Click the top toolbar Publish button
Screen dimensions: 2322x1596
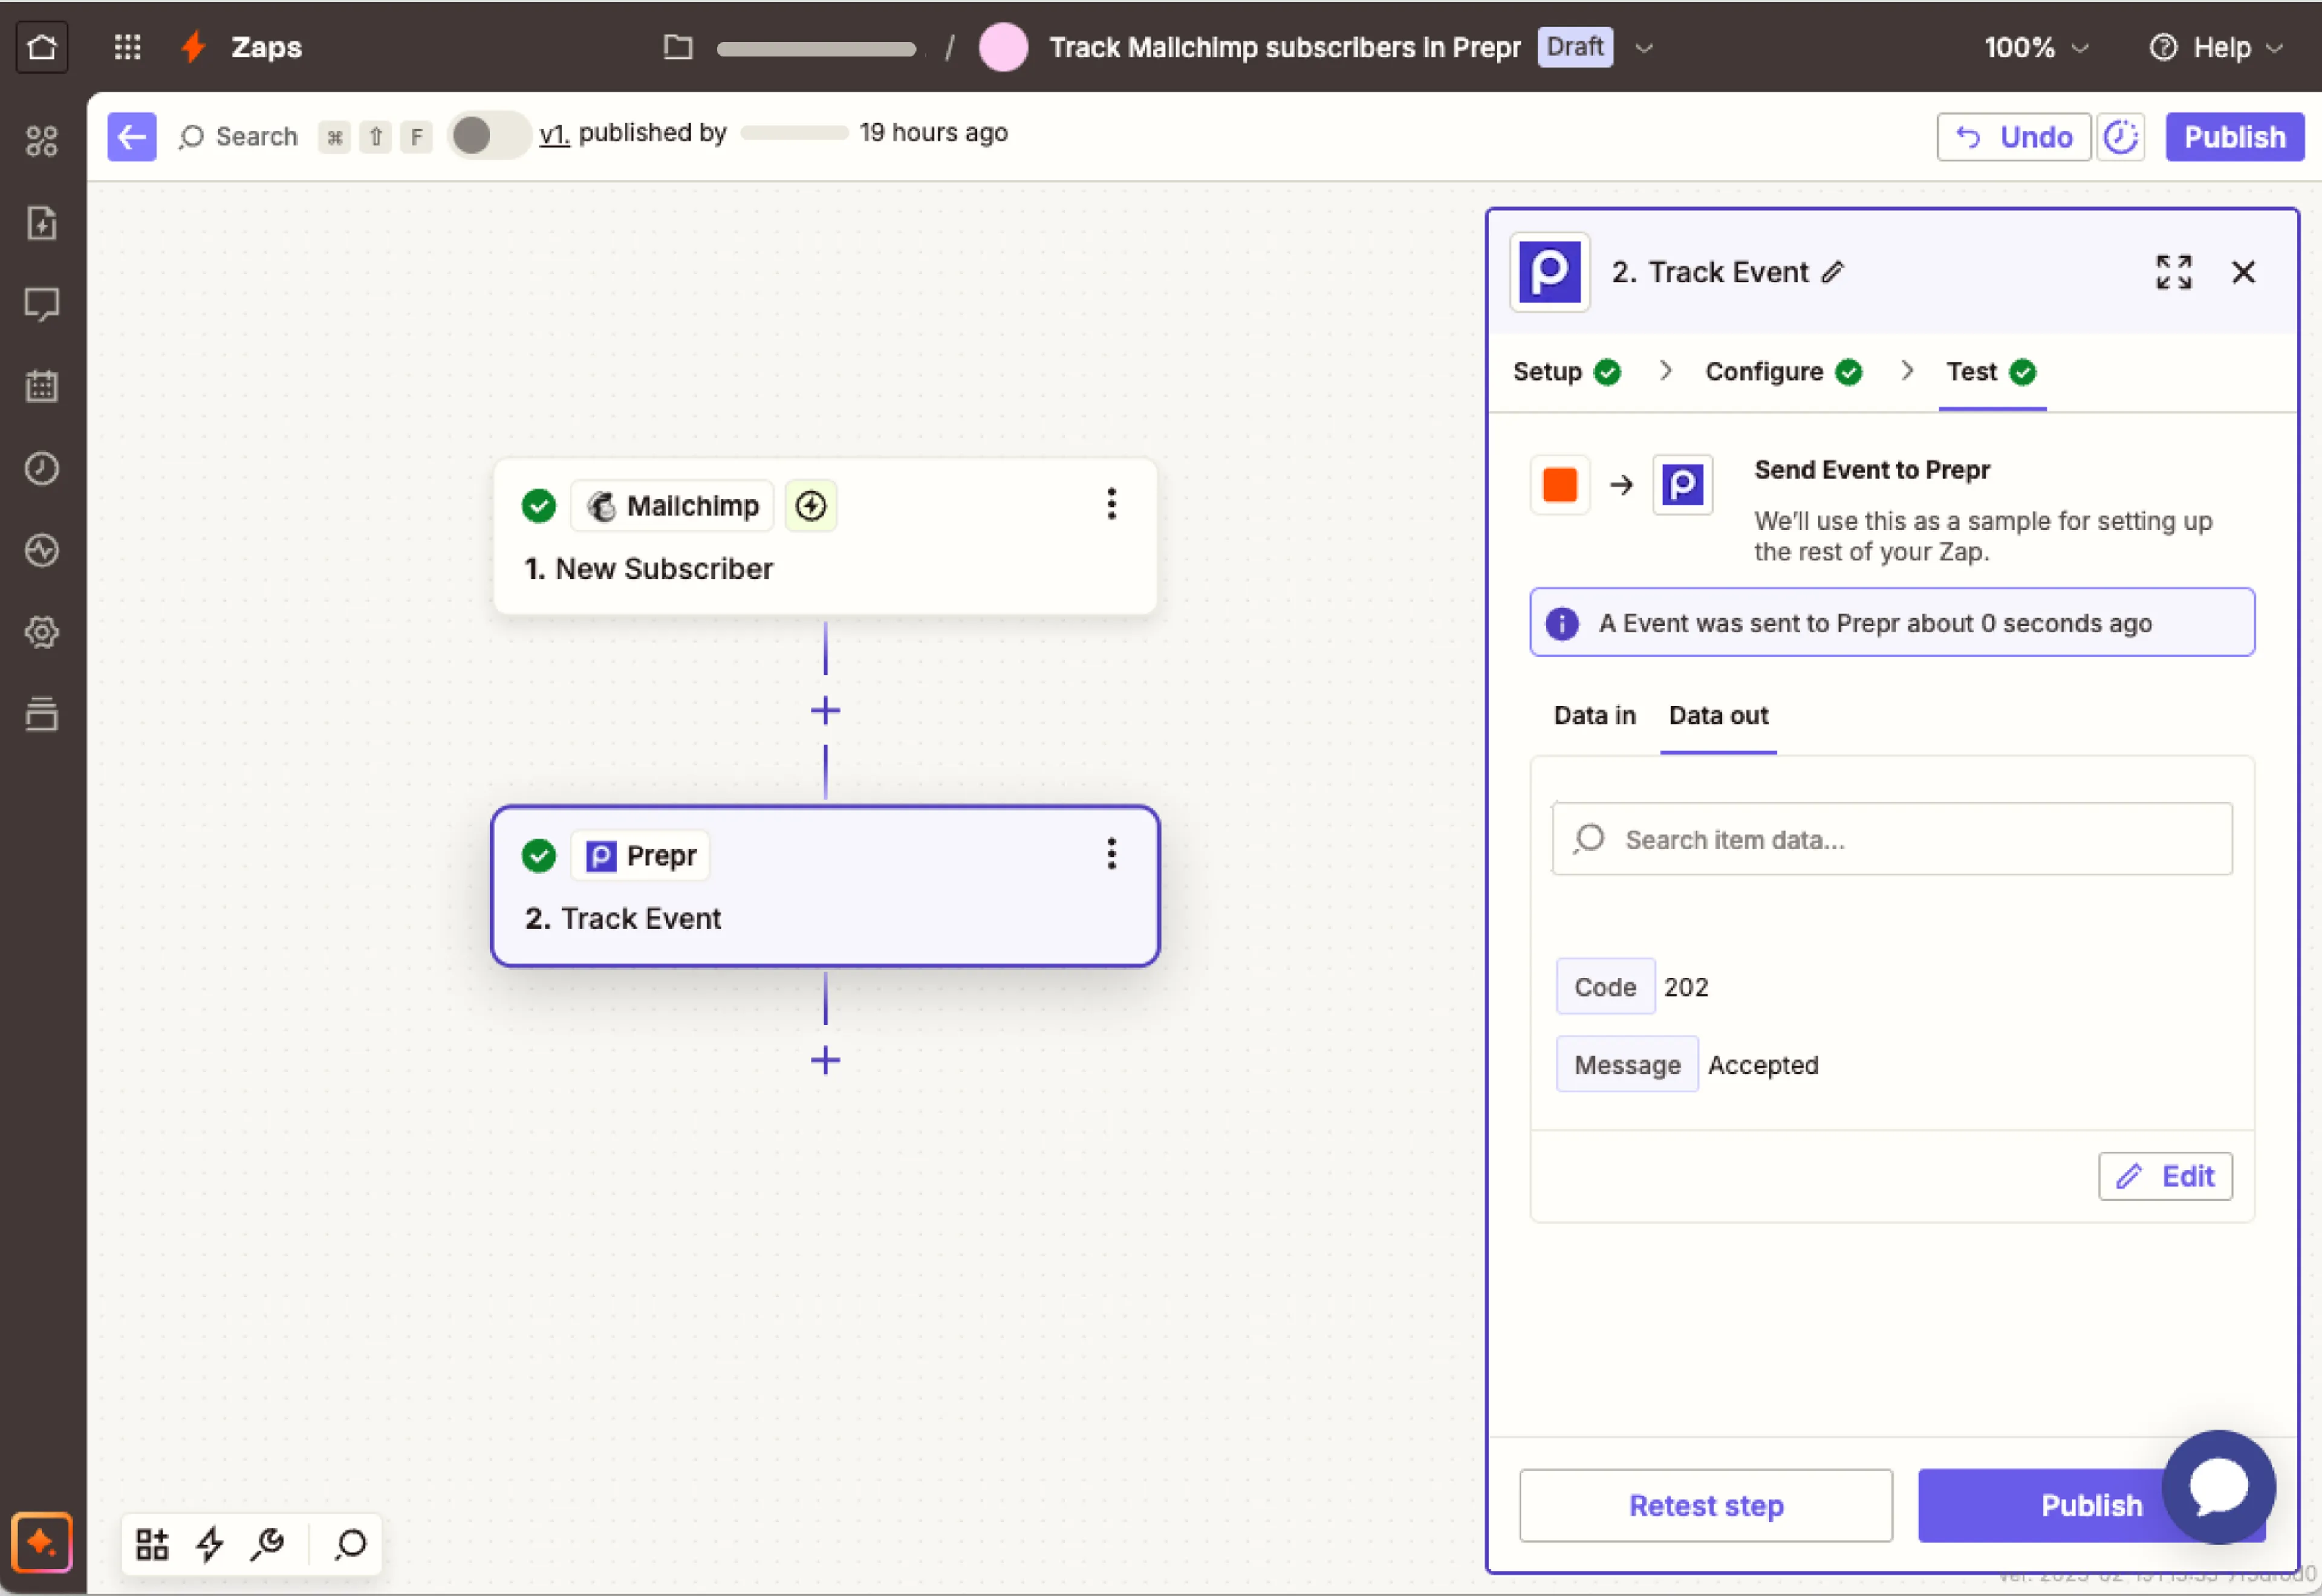[2234, 137]
